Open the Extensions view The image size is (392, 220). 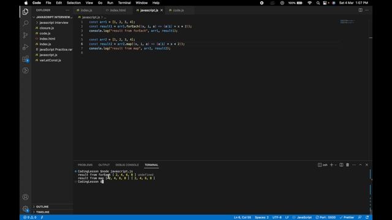pos(25,59)
